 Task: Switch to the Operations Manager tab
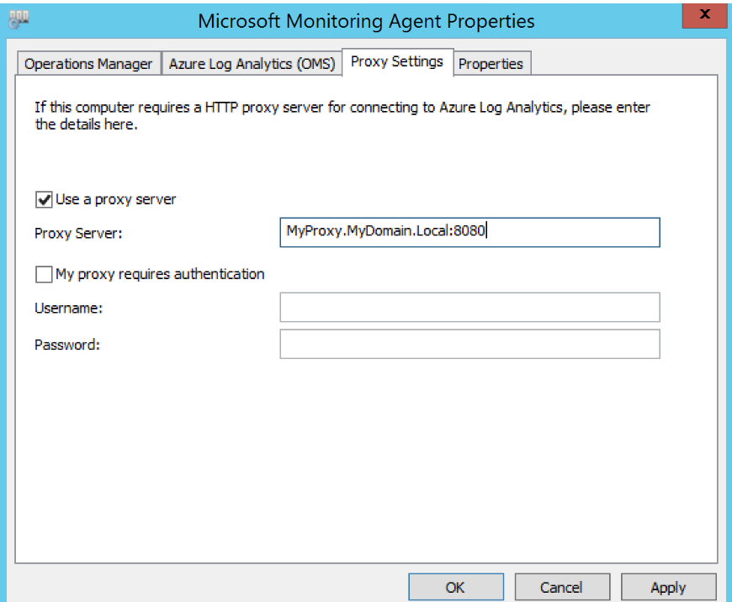point(88,63)
